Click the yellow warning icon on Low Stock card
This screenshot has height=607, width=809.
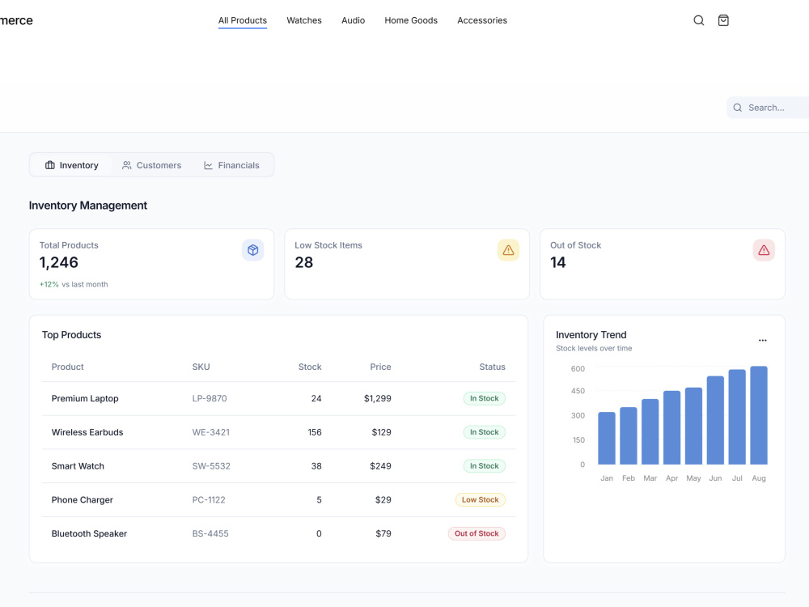(x=508, y=250)
